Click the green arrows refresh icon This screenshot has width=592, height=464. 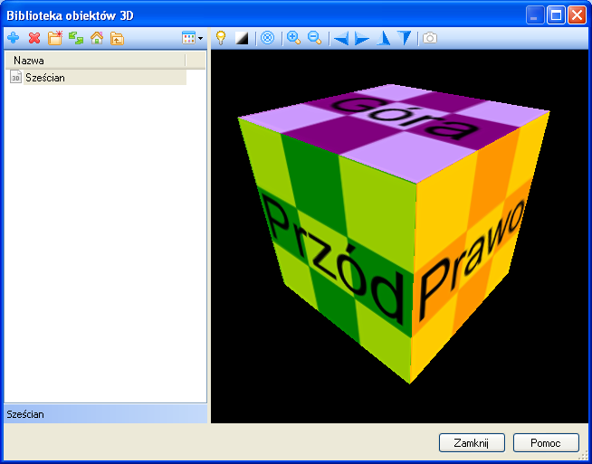click(76, 38)
